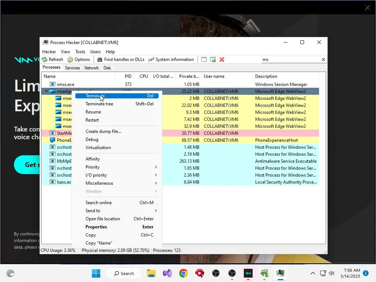Clear the ms search filter
376x282 pixels.
coord(323,59)
